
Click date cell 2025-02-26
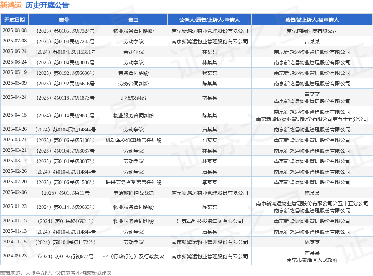[x=15, y=171]
